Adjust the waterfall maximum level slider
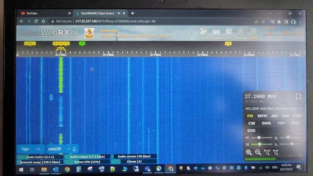313x176 pixels. (290, 137)
